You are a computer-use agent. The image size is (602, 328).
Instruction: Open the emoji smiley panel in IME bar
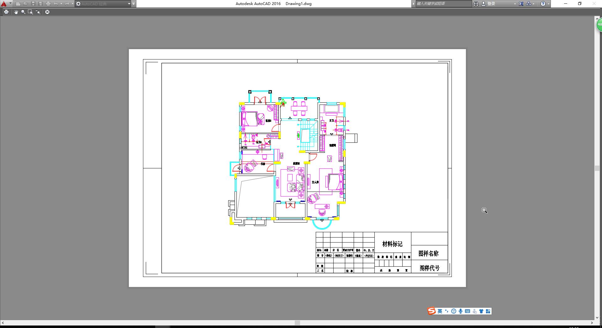pos(454,311)
